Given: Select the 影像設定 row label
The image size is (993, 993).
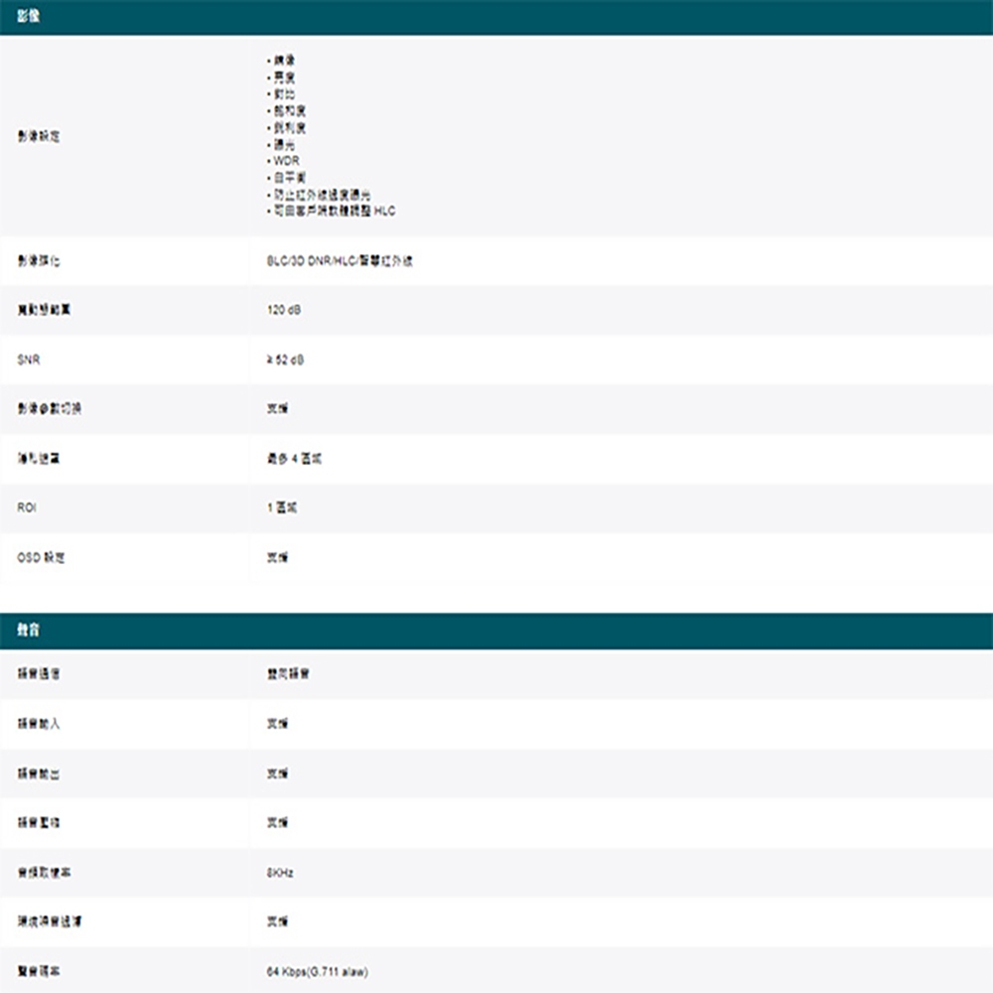Looking at the screenshot, I should coord(39,136).
